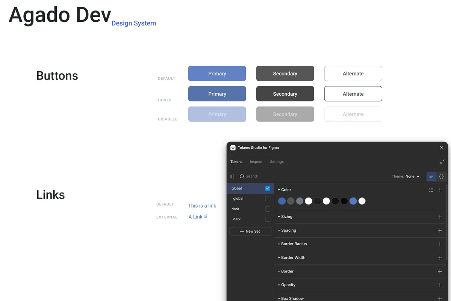Enable the dark token set checkbox
451x301 pixels.
(x=268, y=209)
